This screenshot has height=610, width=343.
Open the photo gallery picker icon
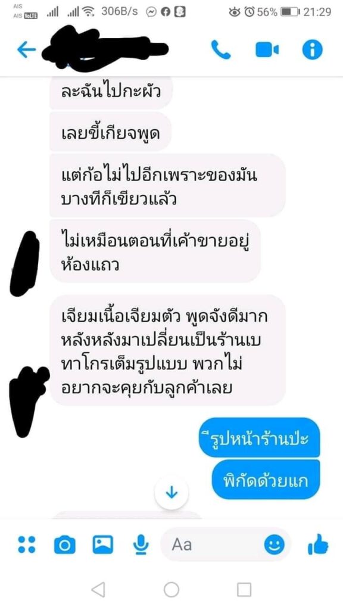102,544
